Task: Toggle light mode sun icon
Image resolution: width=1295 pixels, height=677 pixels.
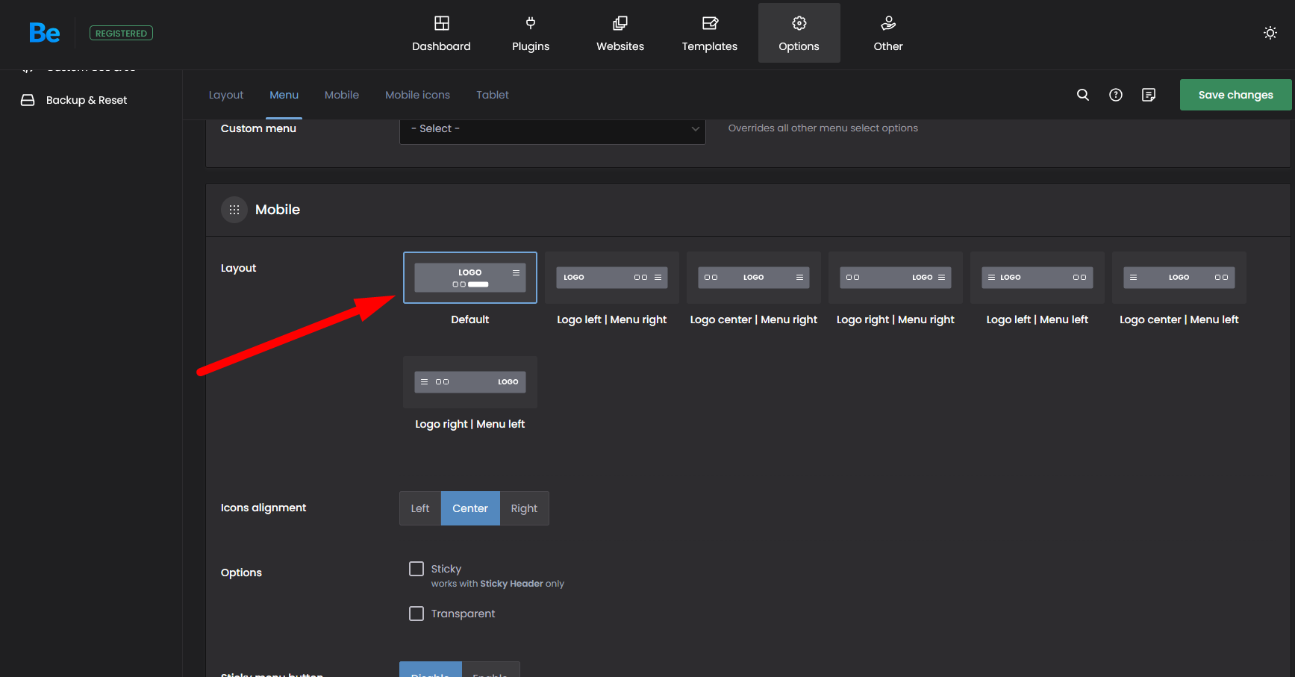Action: coord(1270,33)
